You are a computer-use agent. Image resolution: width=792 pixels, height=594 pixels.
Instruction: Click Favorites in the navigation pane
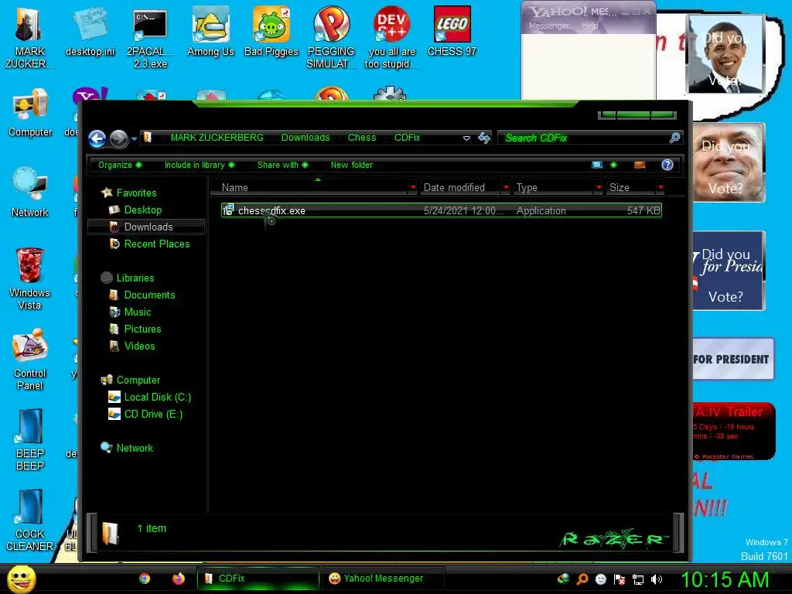[136, 193]
